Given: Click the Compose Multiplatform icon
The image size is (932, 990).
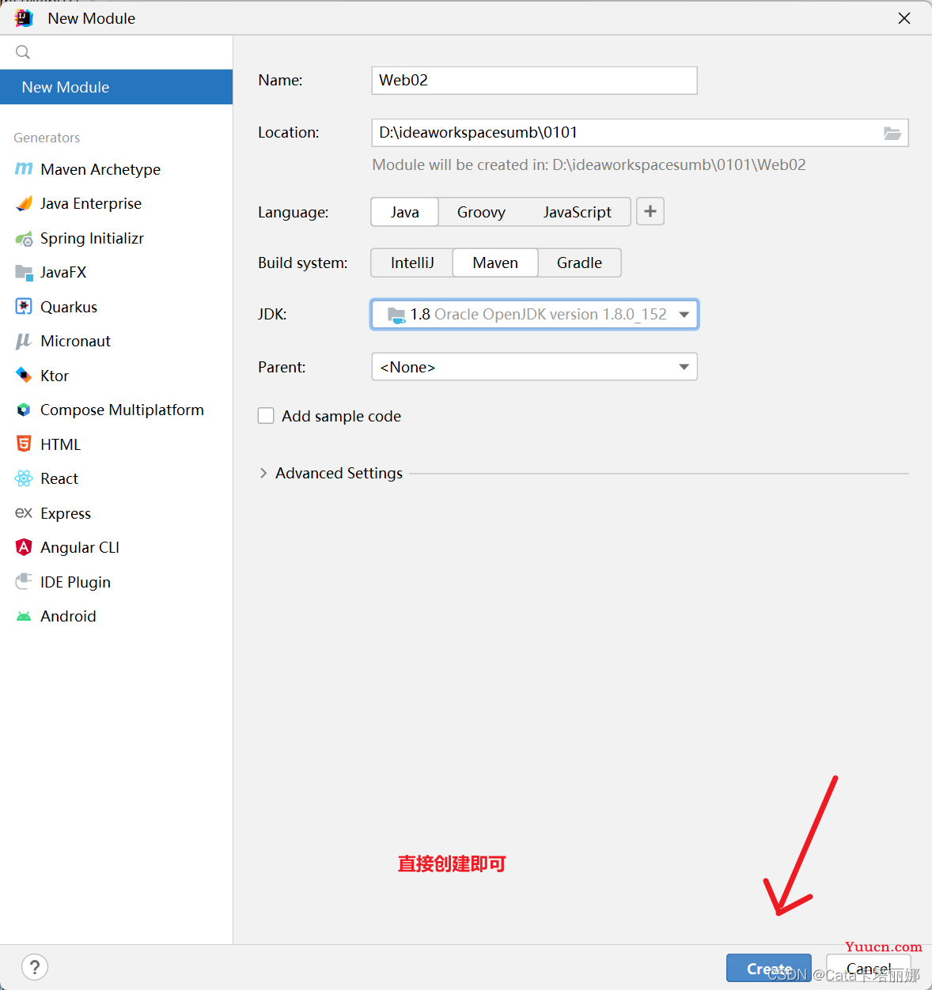Looking at the screenshot, I should [x=24, y=410].
